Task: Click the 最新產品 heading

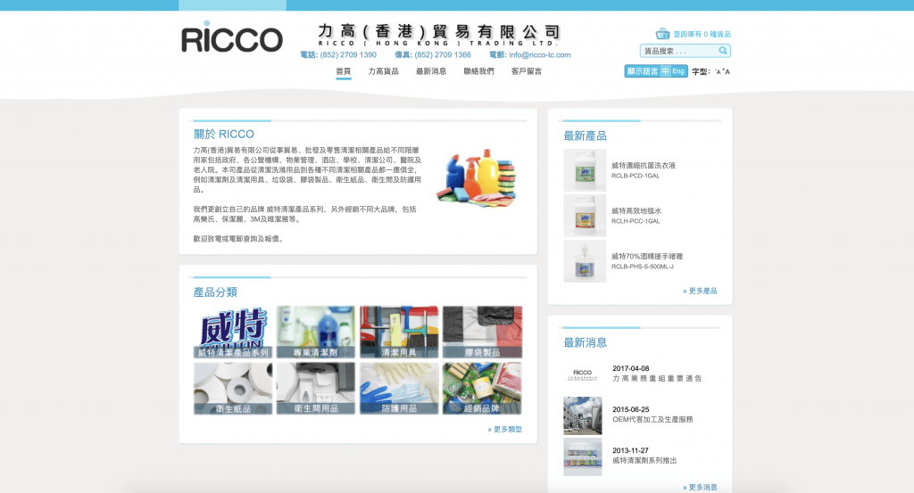Action: 585,136
